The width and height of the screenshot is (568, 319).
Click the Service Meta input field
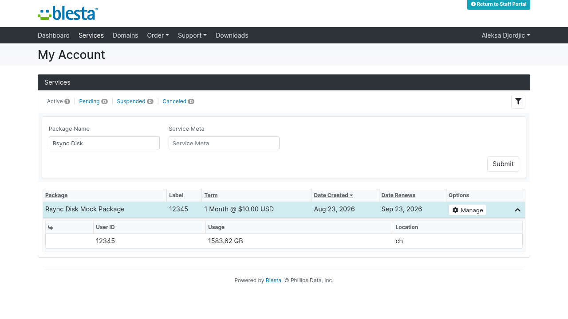[x=224, y=143]
